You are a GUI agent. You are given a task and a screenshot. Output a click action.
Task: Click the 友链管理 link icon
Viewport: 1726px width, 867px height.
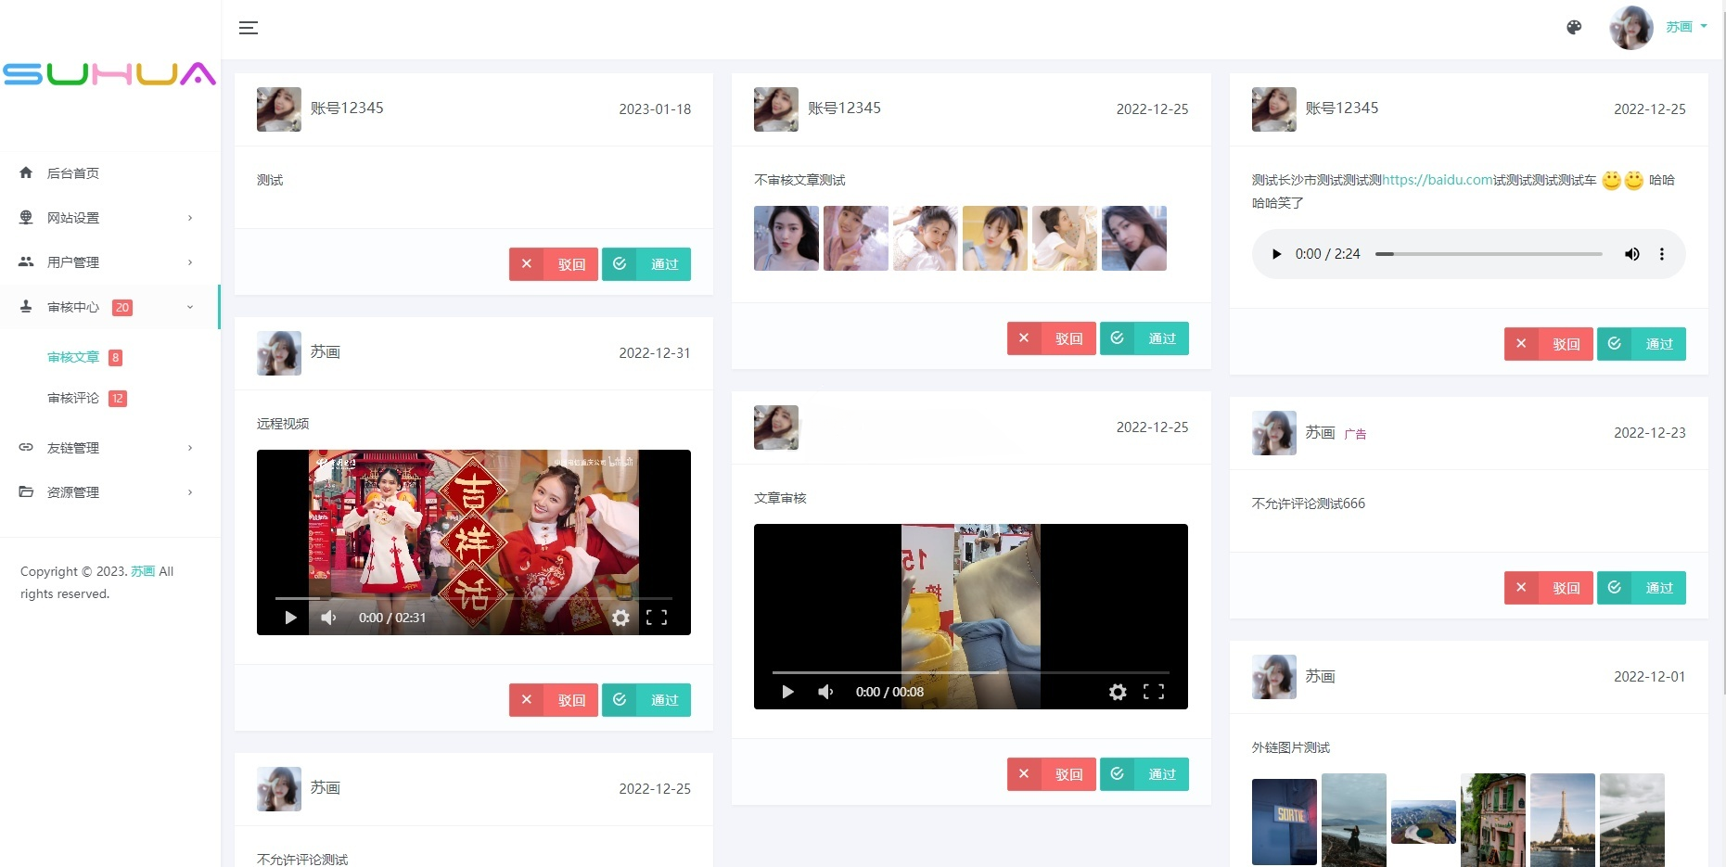click(25, 448)
